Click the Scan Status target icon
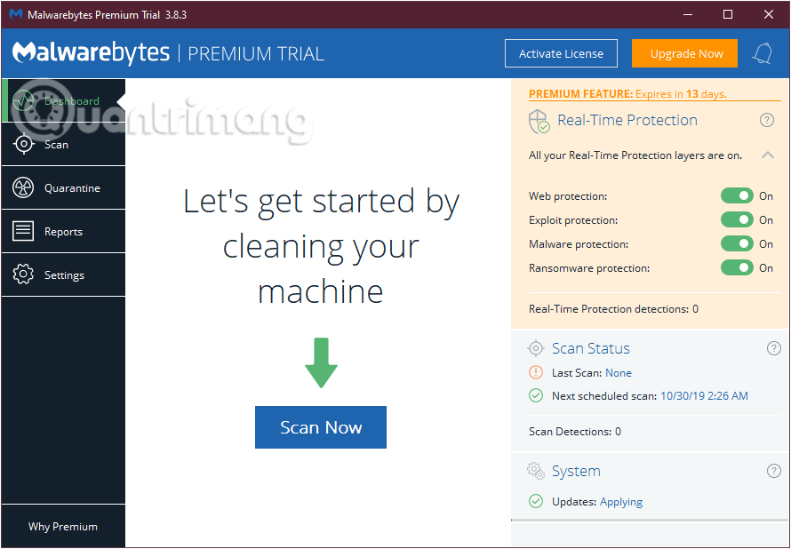This screenshot has width=791, height=549. 536,348
